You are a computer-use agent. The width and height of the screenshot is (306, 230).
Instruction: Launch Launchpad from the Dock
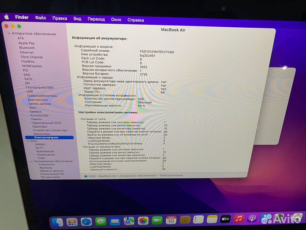click(72, 222)
